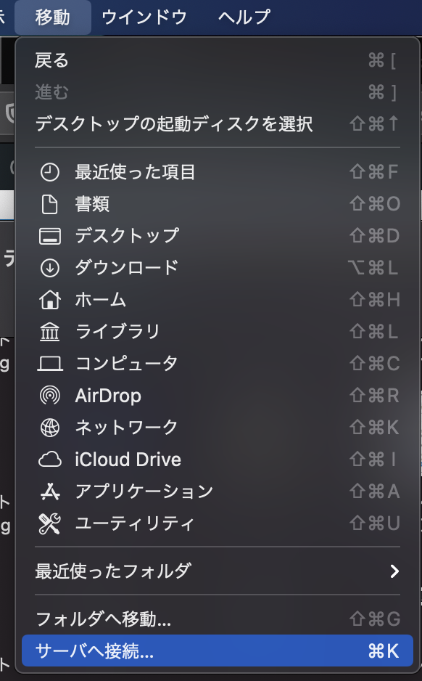Click the laptop icon beside コンピュータ
The height and width of the screenshot is (681, 422).
click(x=50, y=364)
